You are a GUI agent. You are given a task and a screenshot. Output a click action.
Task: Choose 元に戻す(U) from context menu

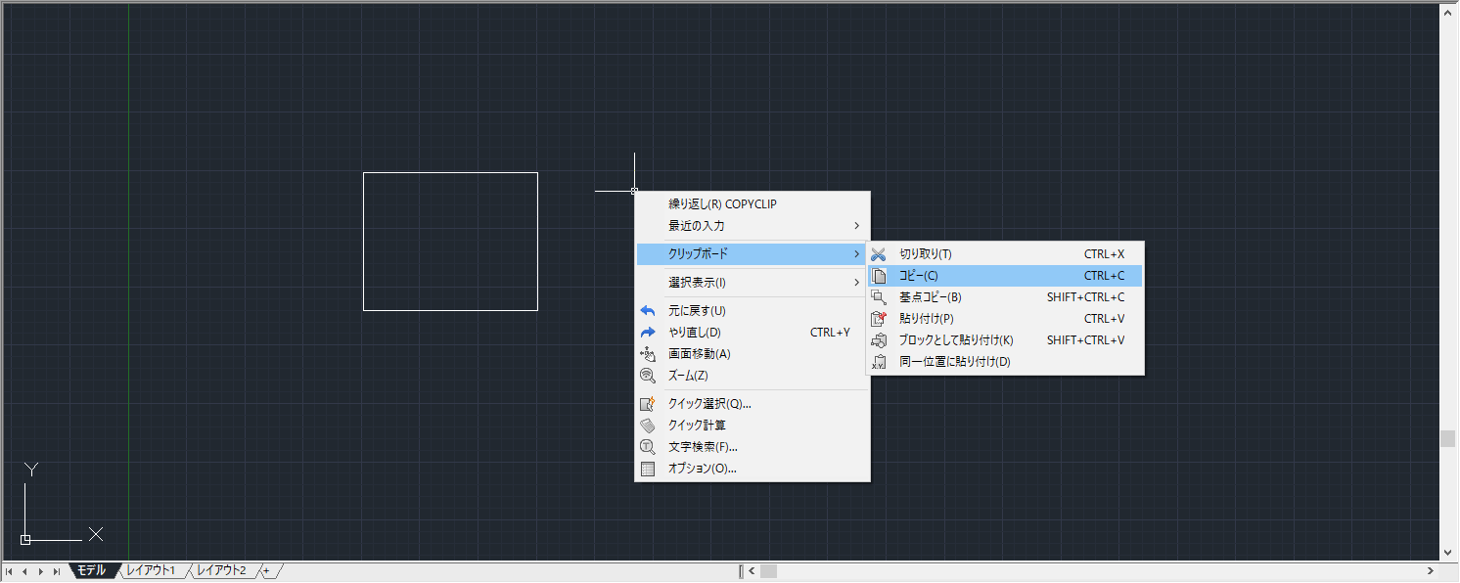pos(752,311)
